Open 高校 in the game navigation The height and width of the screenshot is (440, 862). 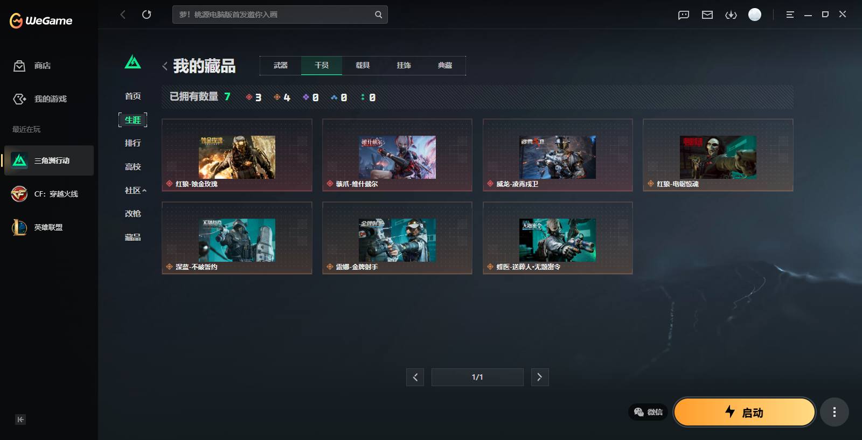(133, 166)
